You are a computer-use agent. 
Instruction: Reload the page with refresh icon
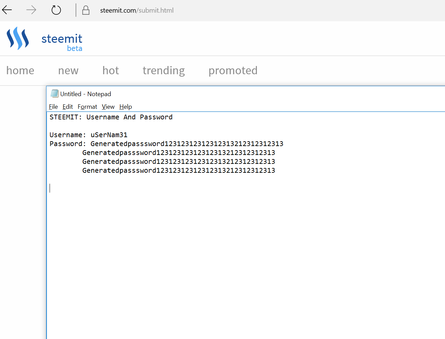point(56,10)
